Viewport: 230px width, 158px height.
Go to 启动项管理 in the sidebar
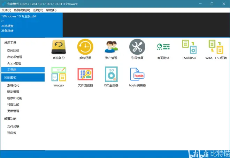point(15,57)
